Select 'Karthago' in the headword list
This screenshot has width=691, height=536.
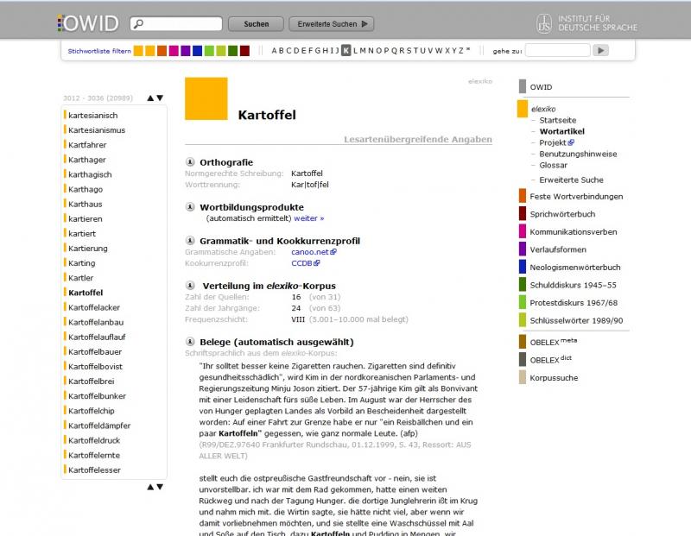[x=86, y=189]
